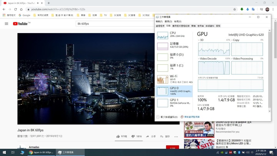Viewport: 277px width, 156px height.
Task: Click the Windows Start button
Action: [3, 153]
